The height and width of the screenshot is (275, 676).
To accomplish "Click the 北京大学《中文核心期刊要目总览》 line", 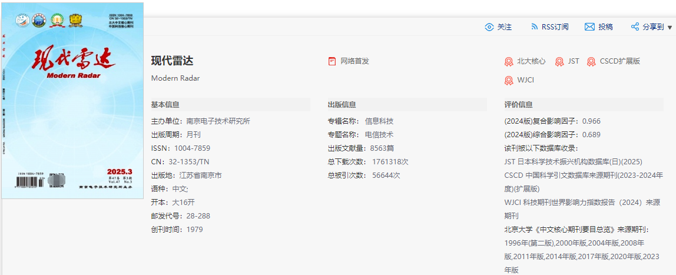I will coord(577,229).
